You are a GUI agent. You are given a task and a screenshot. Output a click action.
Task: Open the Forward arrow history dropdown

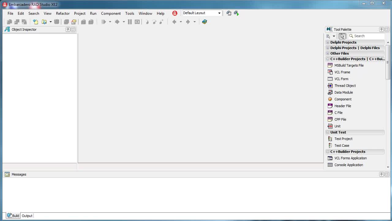(x=194, y=22)
